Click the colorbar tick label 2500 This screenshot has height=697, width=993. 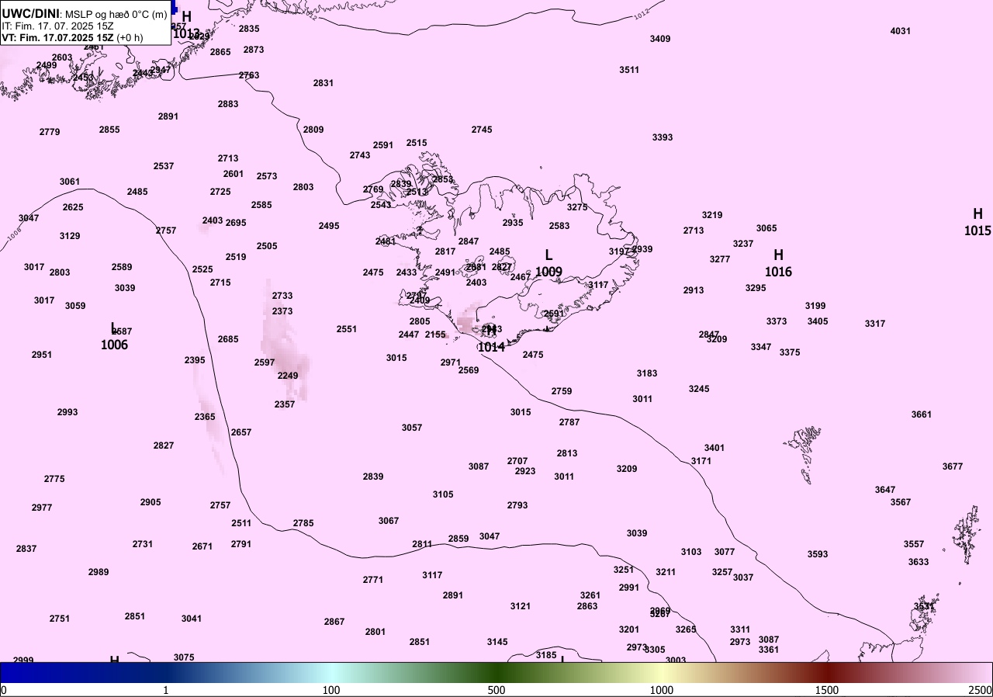(980, 690)
